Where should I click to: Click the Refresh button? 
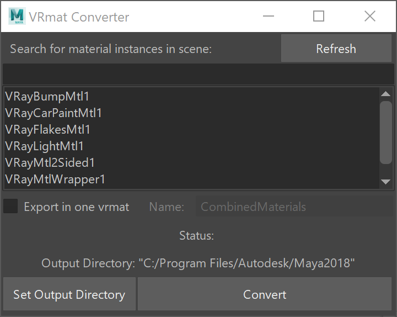click(336, 48)
